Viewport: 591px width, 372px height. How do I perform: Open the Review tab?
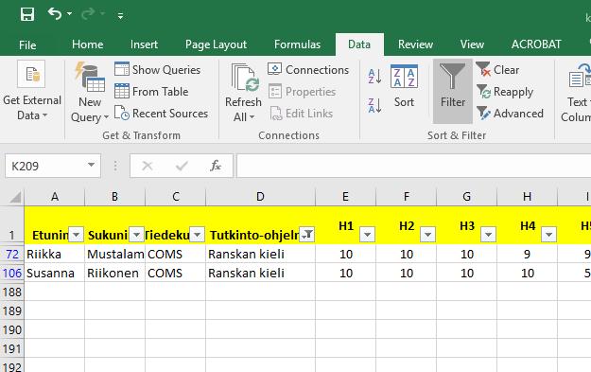[x=415, y=44]
